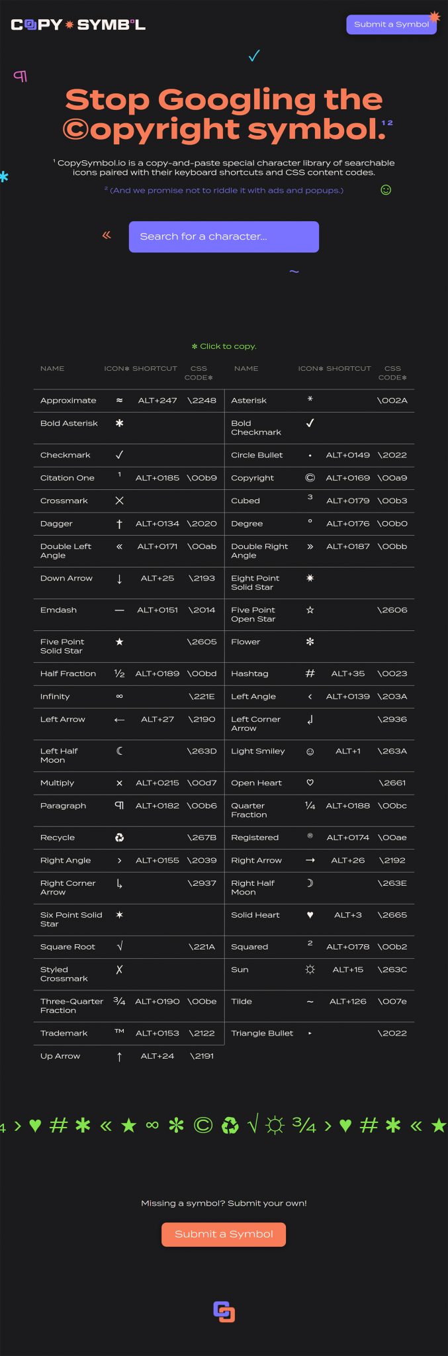Copy the Recycle symbol icon

119,838
